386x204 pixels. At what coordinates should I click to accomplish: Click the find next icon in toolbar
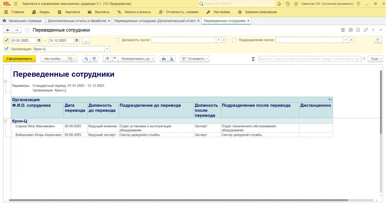coord(94,59)
